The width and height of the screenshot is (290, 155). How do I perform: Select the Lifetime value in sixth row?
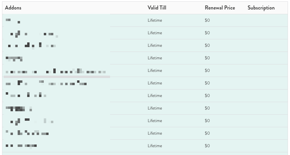pos(155,83)
